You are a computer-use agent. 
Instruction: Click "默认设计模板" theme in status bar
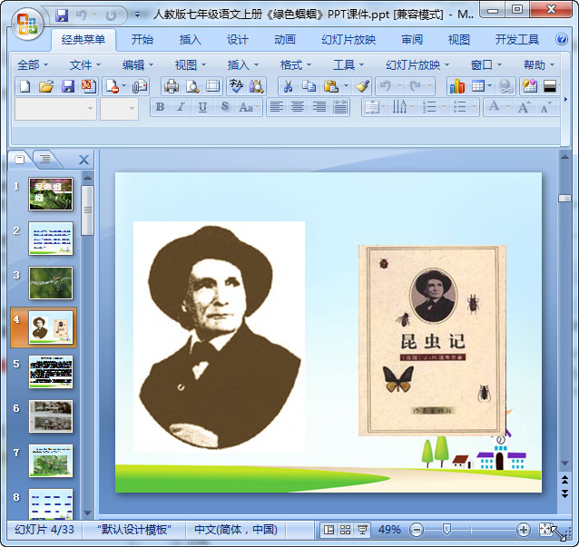coord(133,530)
